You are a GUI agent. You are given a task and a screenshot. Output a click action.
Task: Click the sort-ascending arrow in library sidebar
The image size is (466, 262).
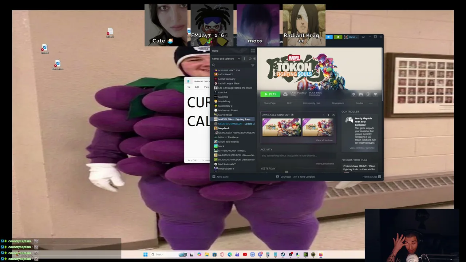[x=245, y=59]
